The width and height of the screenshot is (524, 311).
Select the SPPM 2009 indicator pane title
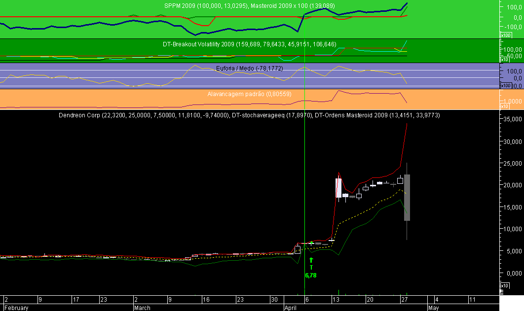pos(249,6)
